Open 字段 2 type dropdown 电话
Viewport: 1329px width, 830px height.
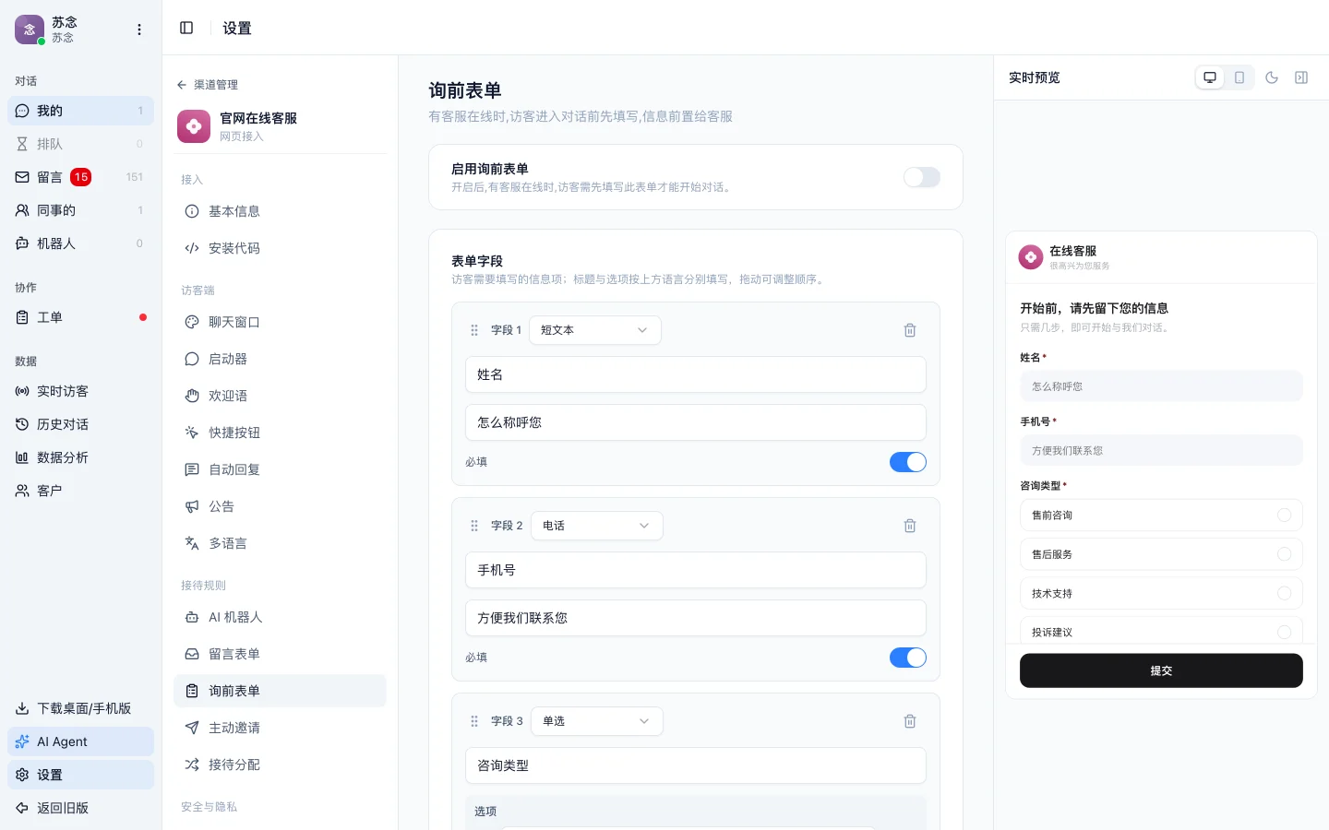point(597,526)
